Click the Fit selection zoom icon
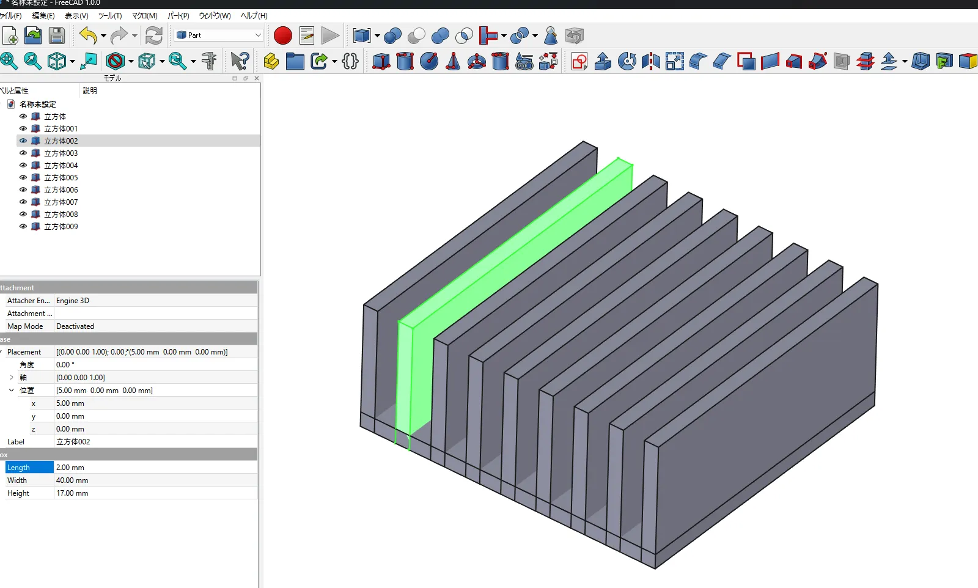The image size is (978, 588). 32,61
